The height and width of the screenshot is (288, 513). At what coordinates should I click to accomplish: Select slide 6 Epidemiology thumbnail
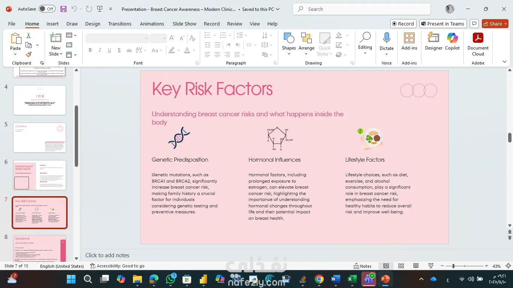[40, 175]
